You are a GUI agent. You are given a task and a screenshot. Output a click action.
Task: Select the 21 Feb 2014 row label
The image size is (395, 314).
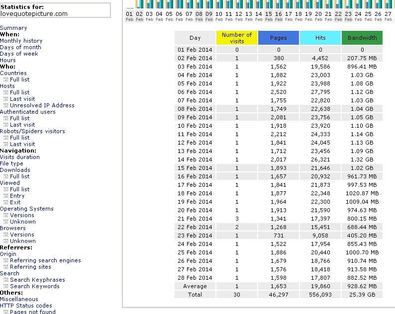pos(195,219)
